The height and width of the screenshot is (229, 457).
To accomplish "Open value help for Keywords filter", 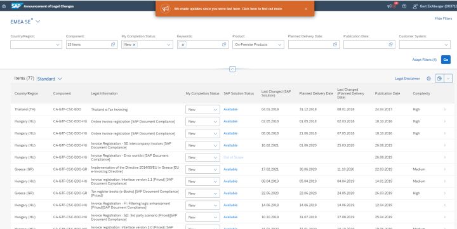I will coord(224,44).
